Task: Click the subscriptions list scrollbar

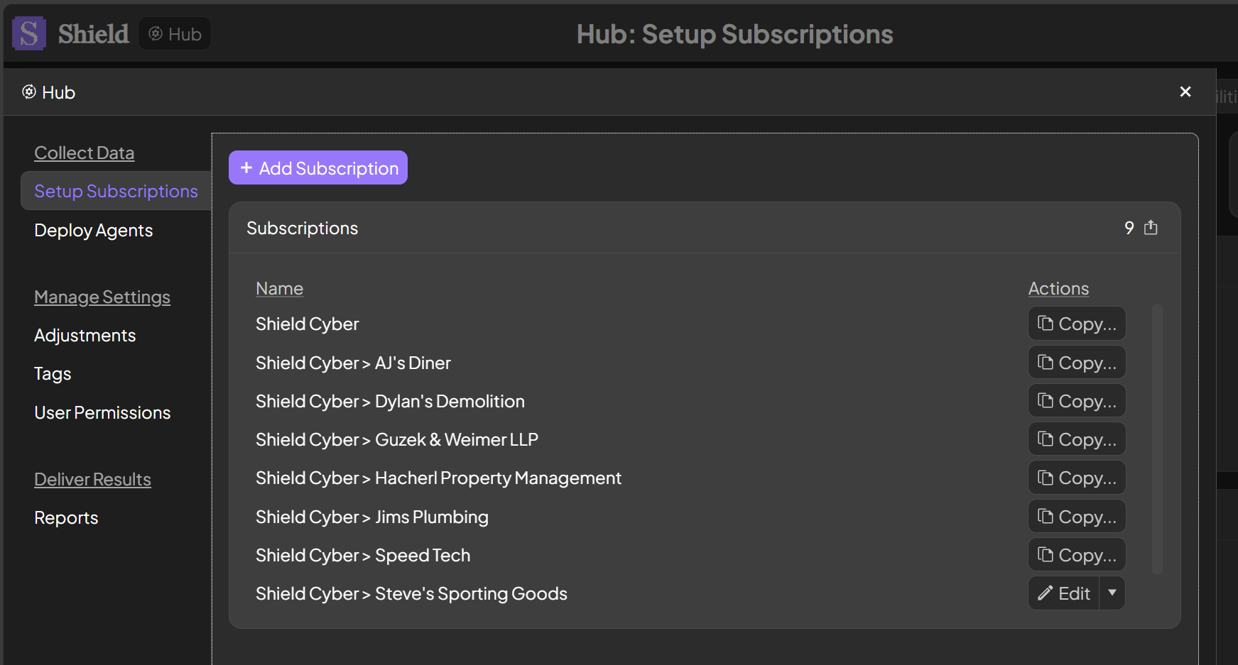Action: [1157, 439]
